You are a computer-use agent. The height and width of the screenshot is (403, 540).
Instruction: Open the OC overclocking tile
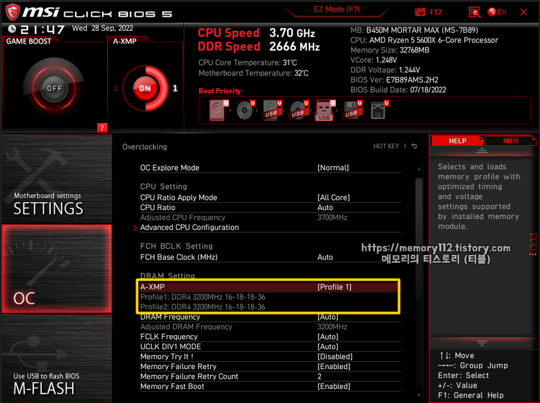point(57,268)
